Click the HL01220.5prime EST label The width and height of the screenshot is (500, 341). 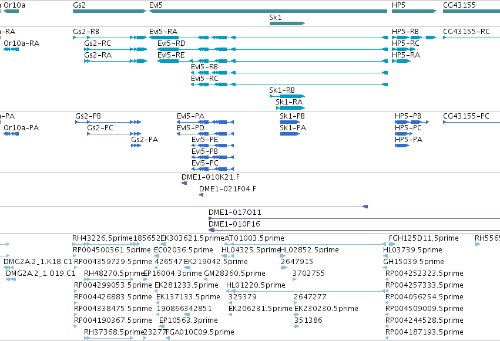click(256, 285)
